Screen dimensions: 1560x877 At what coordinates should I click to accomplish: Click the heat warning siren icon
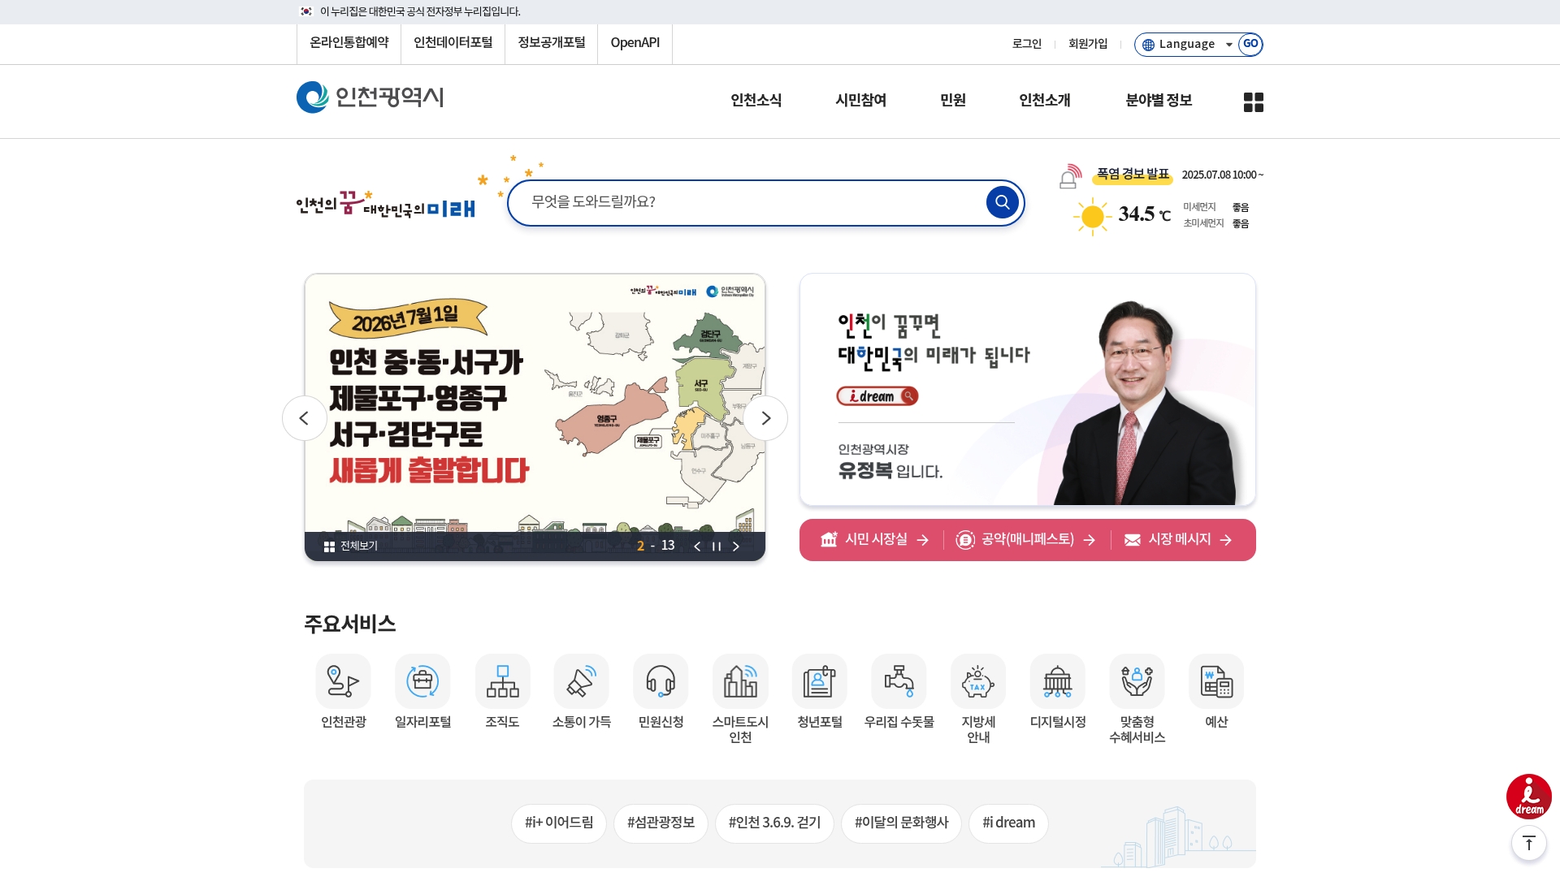(1070, 176)
